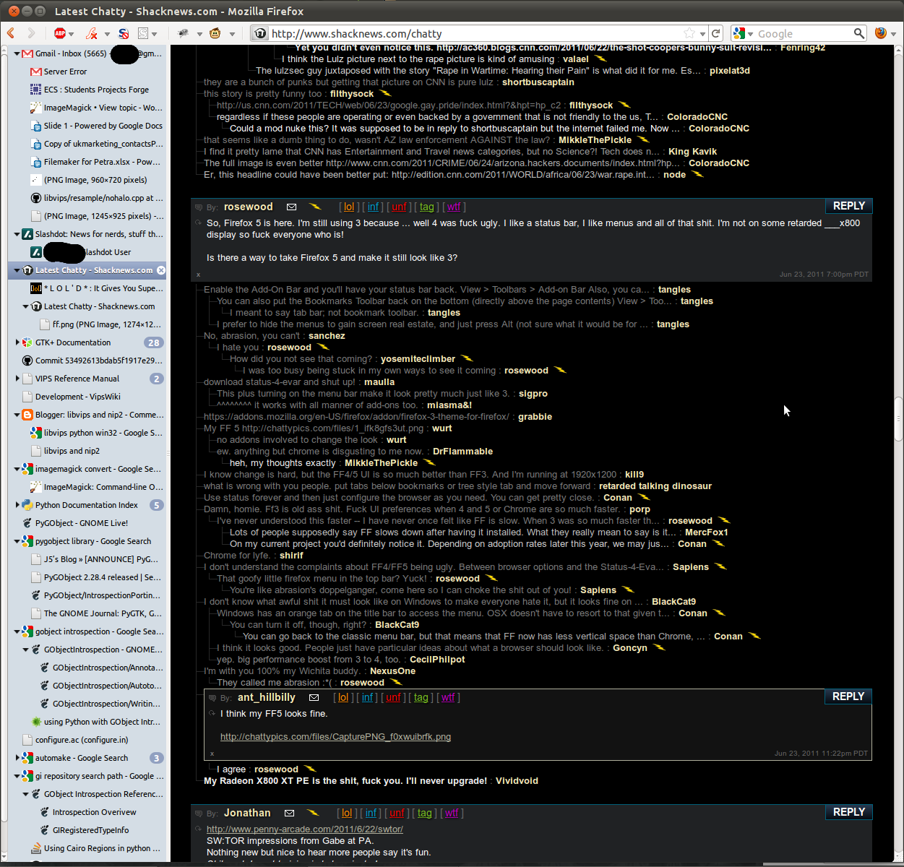The width and height of the screenshot is (904, 867).
Task: Click the forward navigation arrow
Action: tap(31, 33)
